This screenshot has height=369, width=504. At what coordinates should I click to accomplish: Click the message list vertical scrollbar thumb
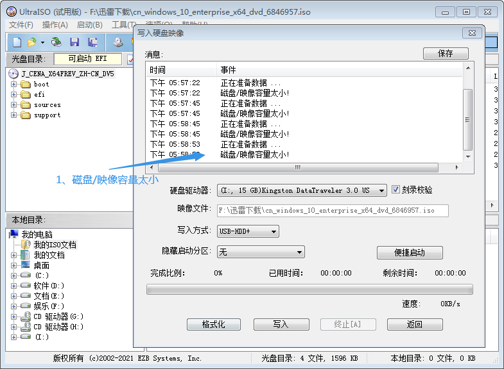point(467,120)
